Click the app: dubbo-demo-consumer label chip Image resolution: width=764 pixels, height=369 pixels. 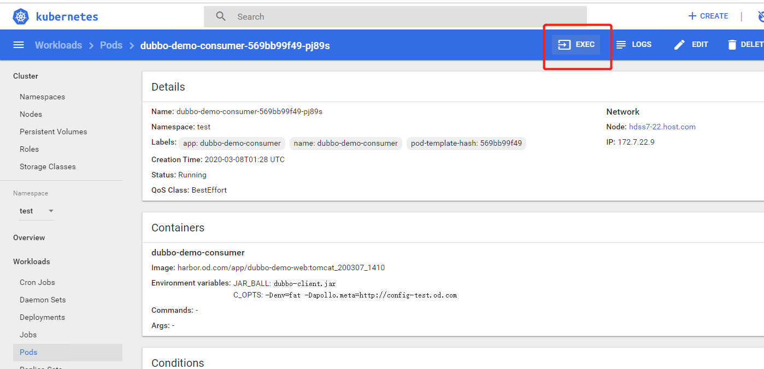click(232, 143)
